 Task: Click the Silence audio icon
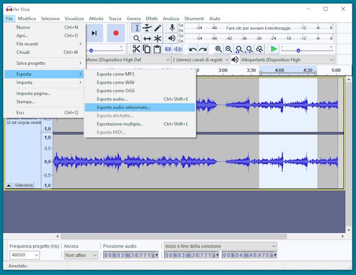point(178,49)
